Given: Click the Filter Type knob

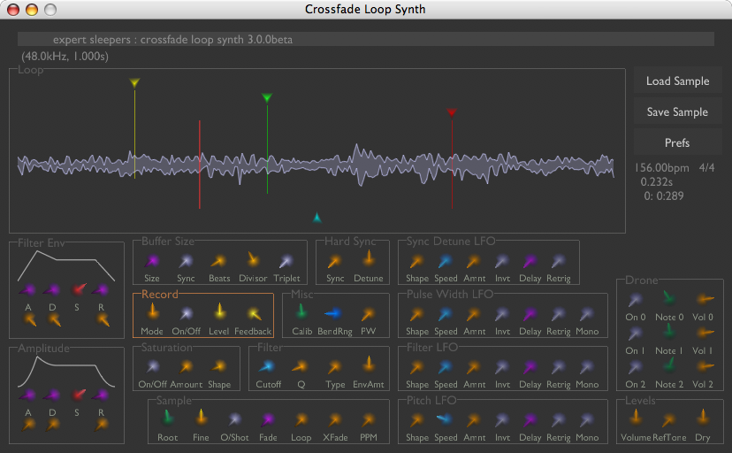Looking at the screenshot, I should [x=334, y=367].
